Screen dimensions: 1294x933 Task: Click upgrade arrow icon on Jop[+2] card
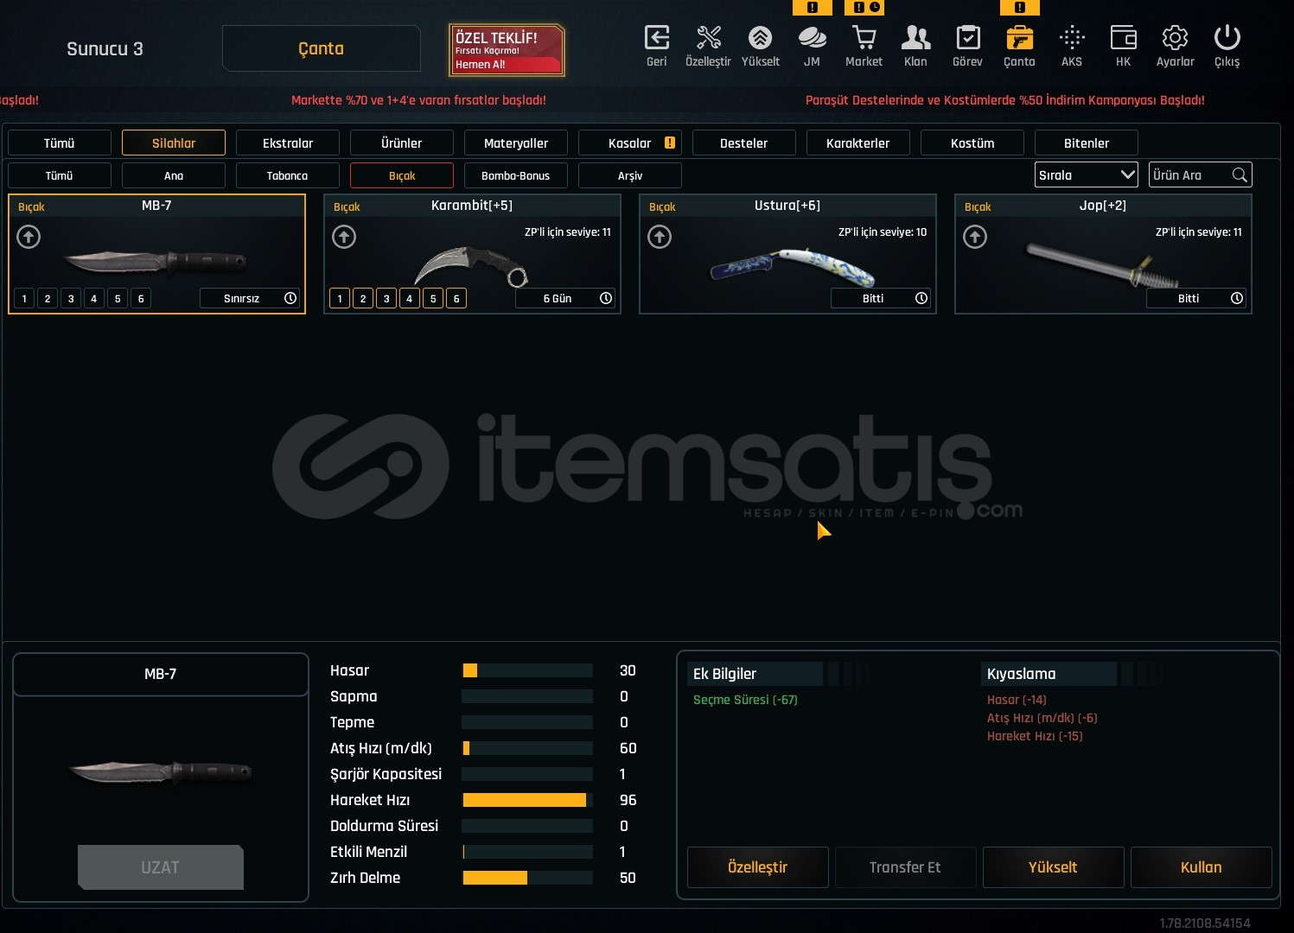pos(975,237)
